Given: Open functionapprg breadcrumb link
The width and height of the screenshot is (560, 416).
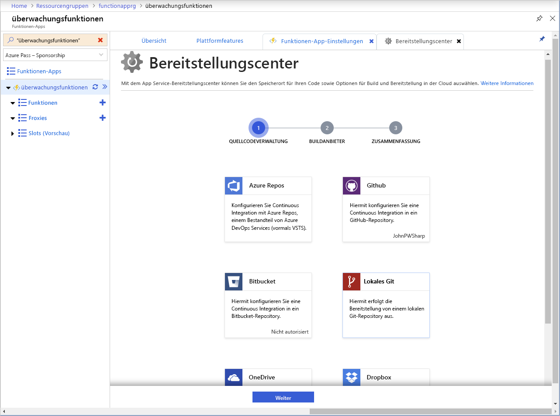Looking at the screenshot, I should click(x=117, y=6).
